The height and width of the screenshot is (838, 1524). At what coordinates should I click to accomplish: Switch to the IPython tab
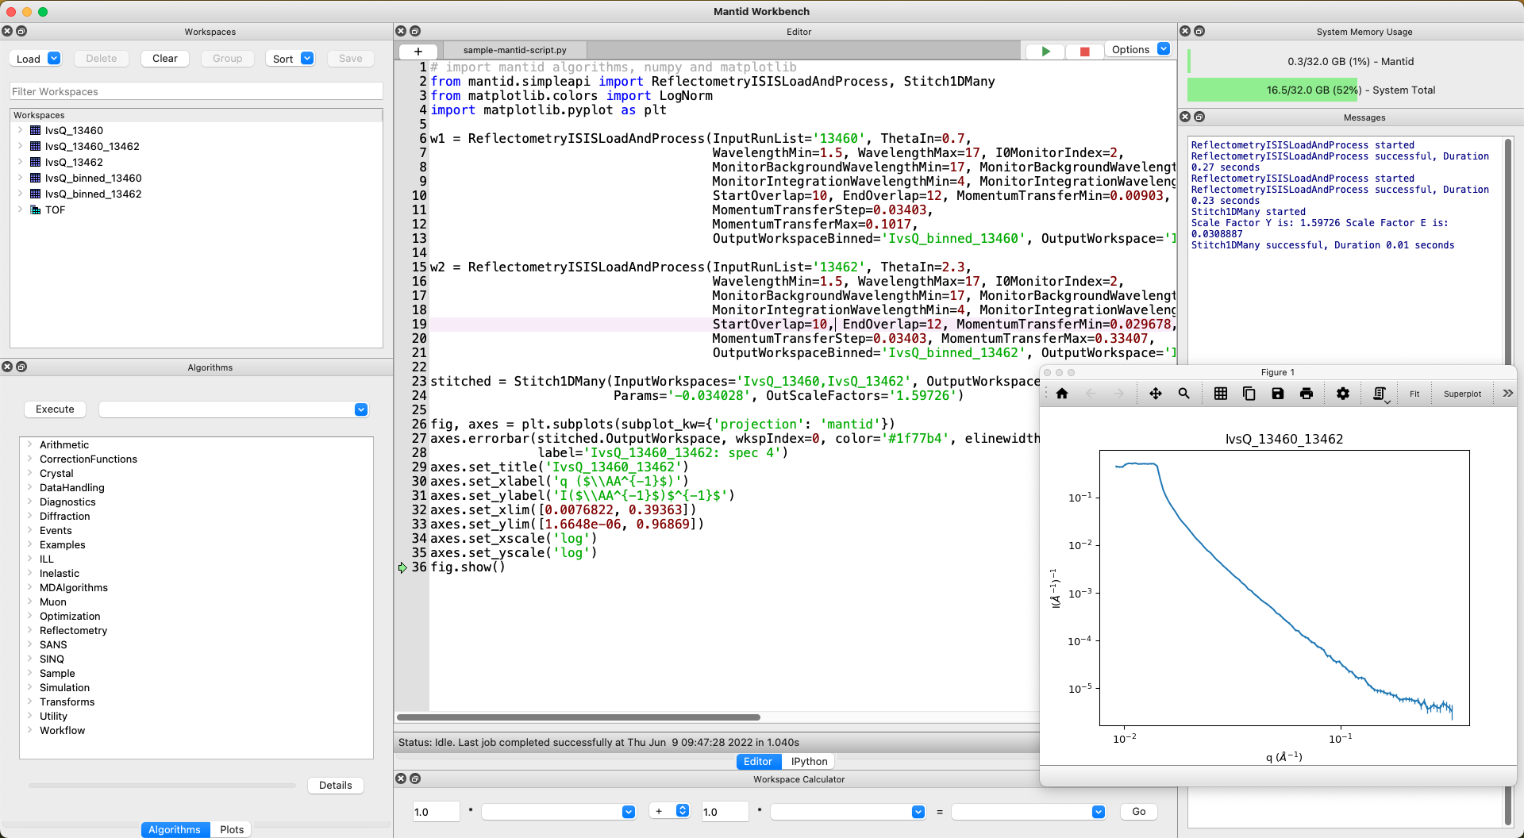pyautogui.click(x=809, y=761)
